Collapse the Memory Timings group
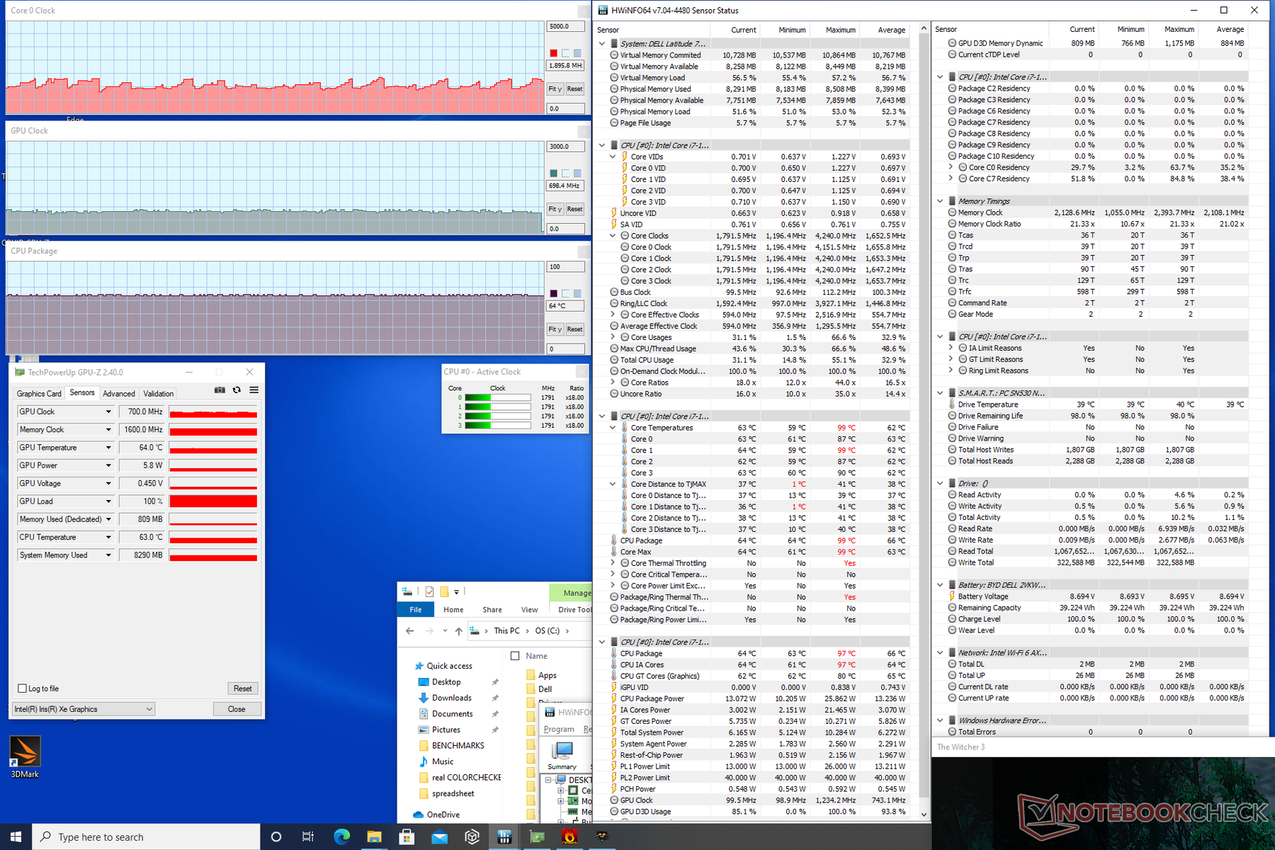1275x850 pixels. (940, 201)
